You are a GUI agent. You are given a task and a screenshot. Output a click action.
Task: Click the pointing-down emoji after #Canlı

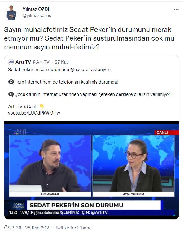(42, 106)
